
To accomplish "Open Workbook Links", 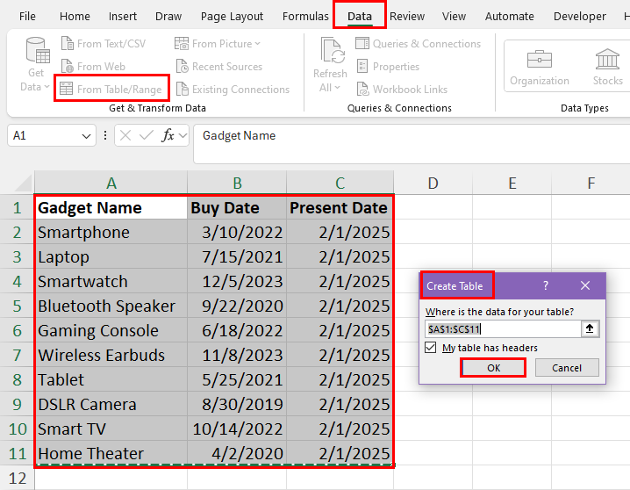I will pyautogui.click(x=403, y=89).
